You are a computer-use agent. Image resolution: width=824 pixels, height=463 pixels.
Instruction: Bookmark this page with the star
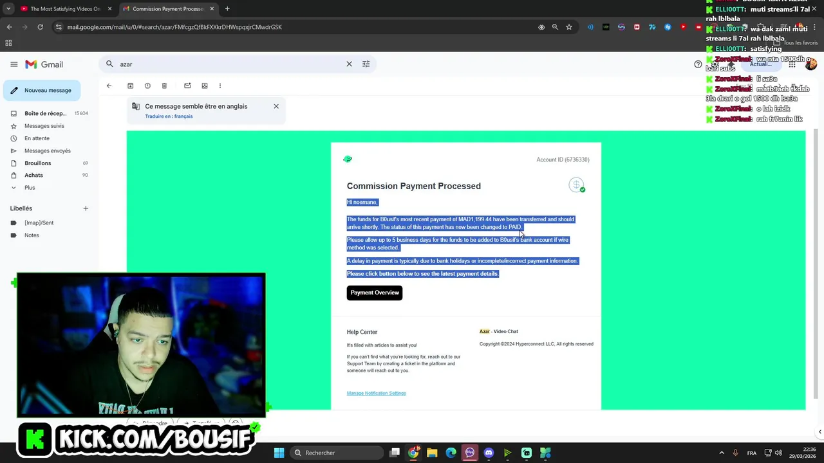(x=569, y=27)
